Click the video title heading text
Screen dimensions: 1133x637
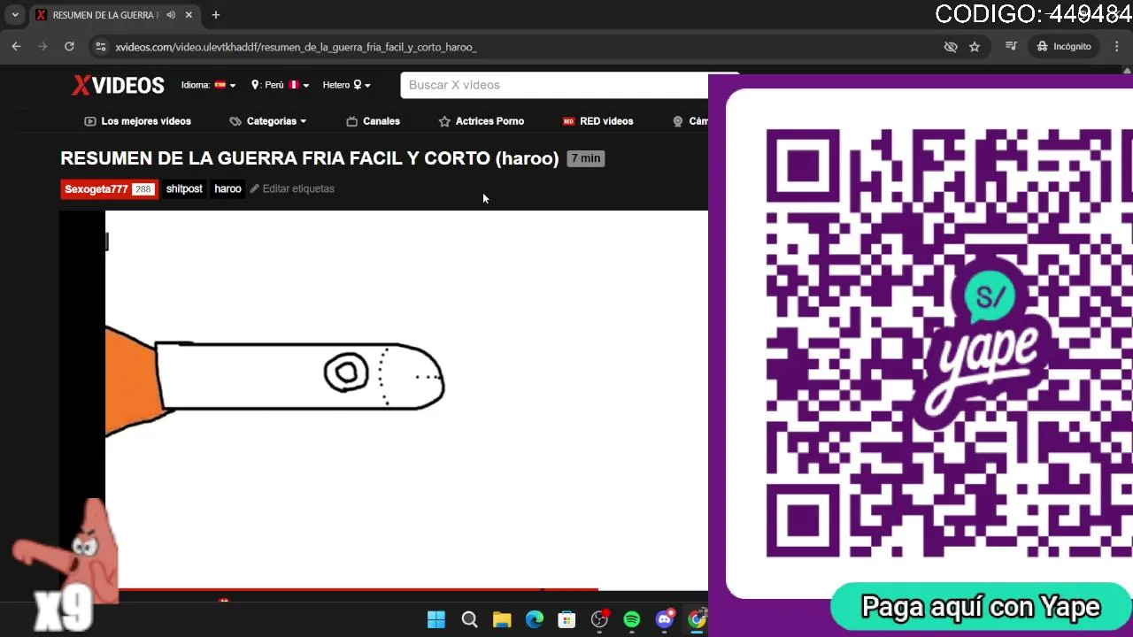click(310, 158)
